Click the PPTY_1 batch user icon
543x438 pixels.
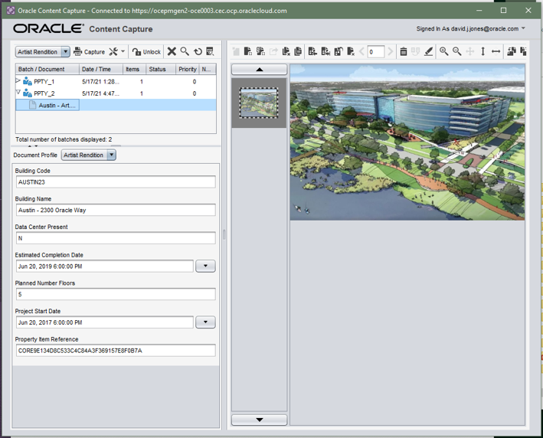click(28, 81)
